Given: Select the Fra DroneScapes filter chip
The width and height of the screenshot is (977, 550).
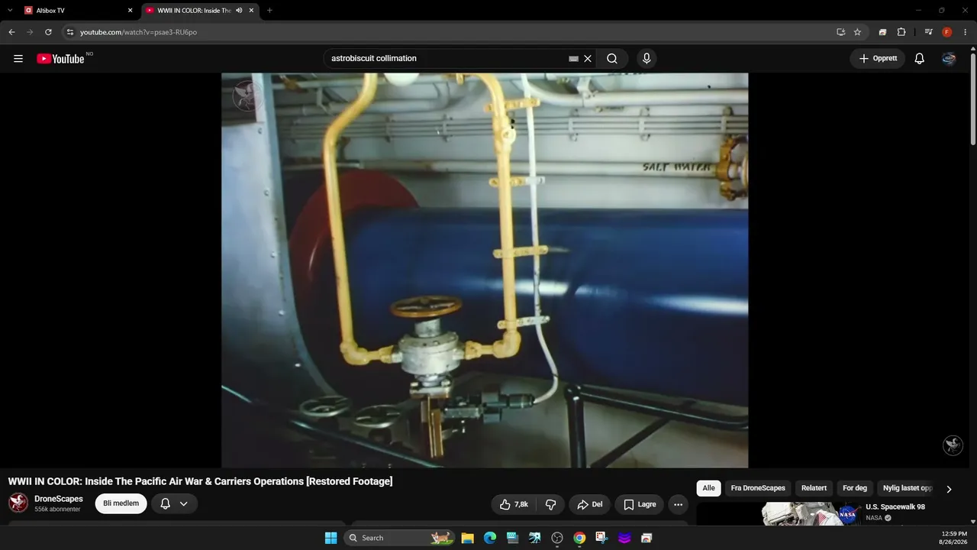Looking at the screenshot, I should pos(758,488).
